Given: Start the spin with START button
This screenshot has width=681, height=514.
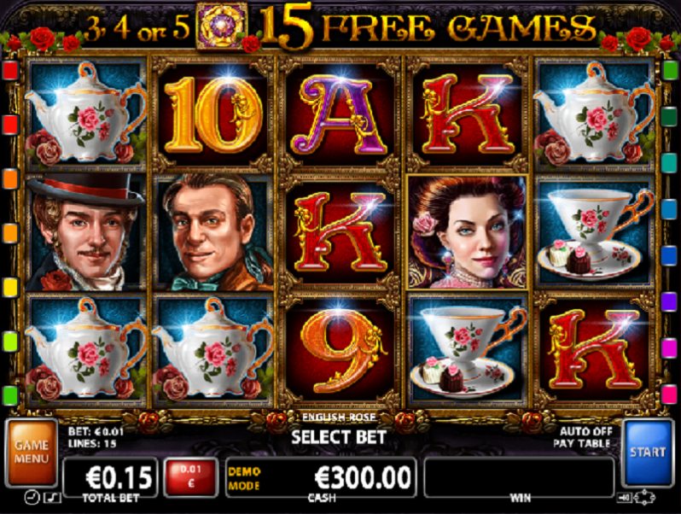Looking at the screenshot, I should pyautogui.click(x=648, y=453).
